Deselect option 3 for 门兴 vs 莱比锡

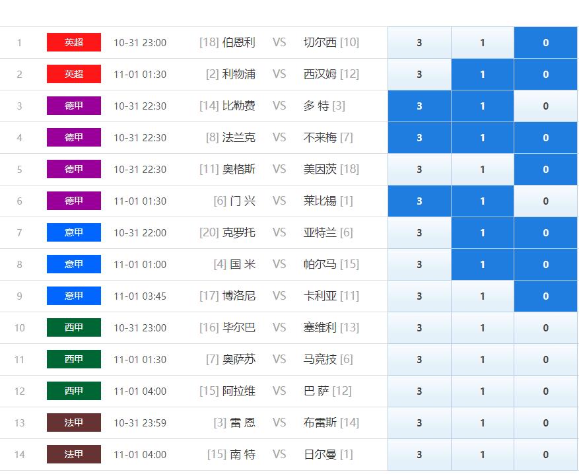click(x=419, y=201)
